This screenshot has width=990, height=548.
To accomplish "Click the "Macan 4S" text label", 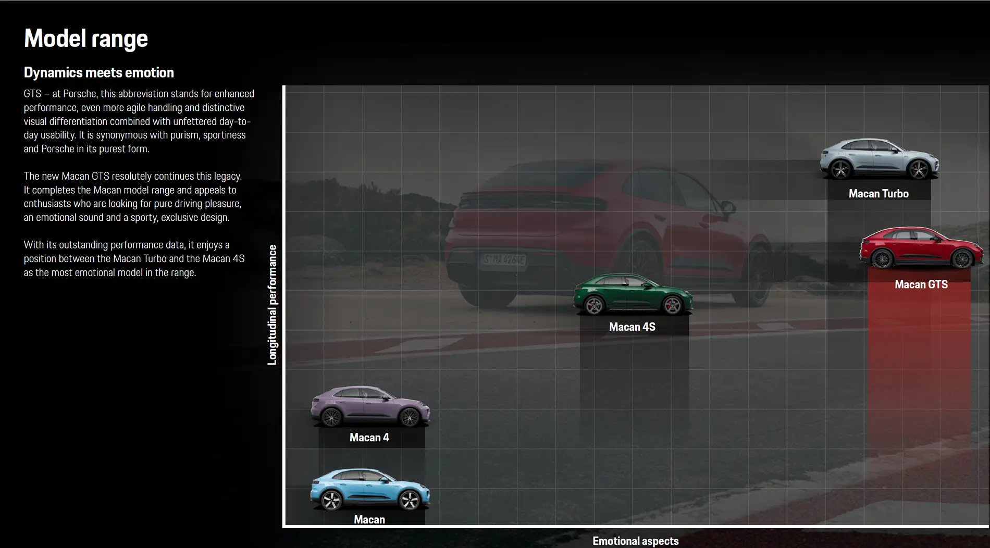I will pyautogui.click(x=632, y=327).
